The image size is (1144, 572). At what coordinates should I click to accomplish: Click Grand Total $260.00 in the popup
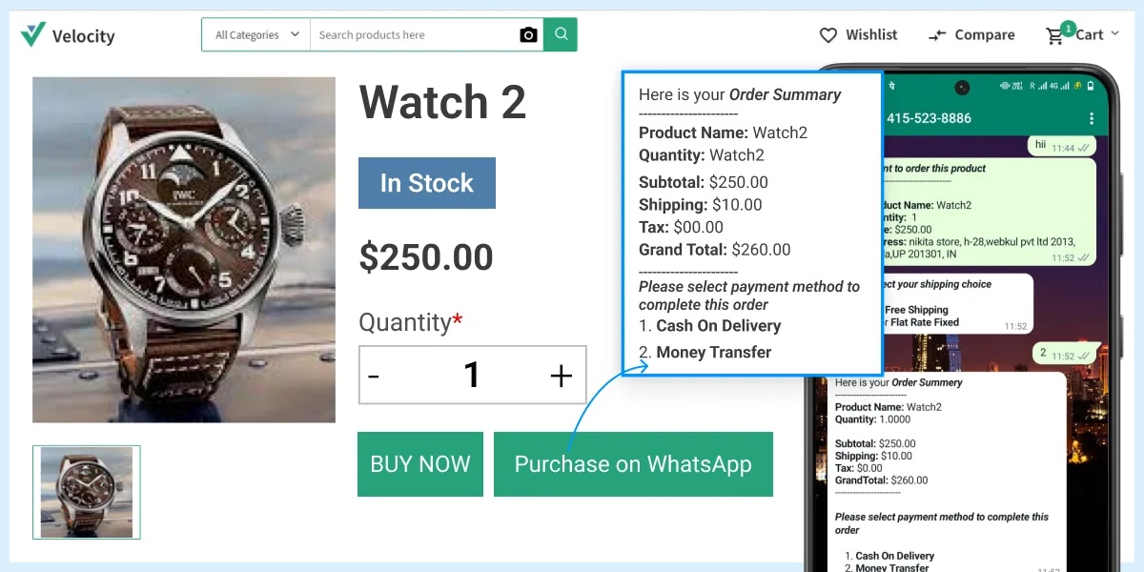[x=714, y=250]
